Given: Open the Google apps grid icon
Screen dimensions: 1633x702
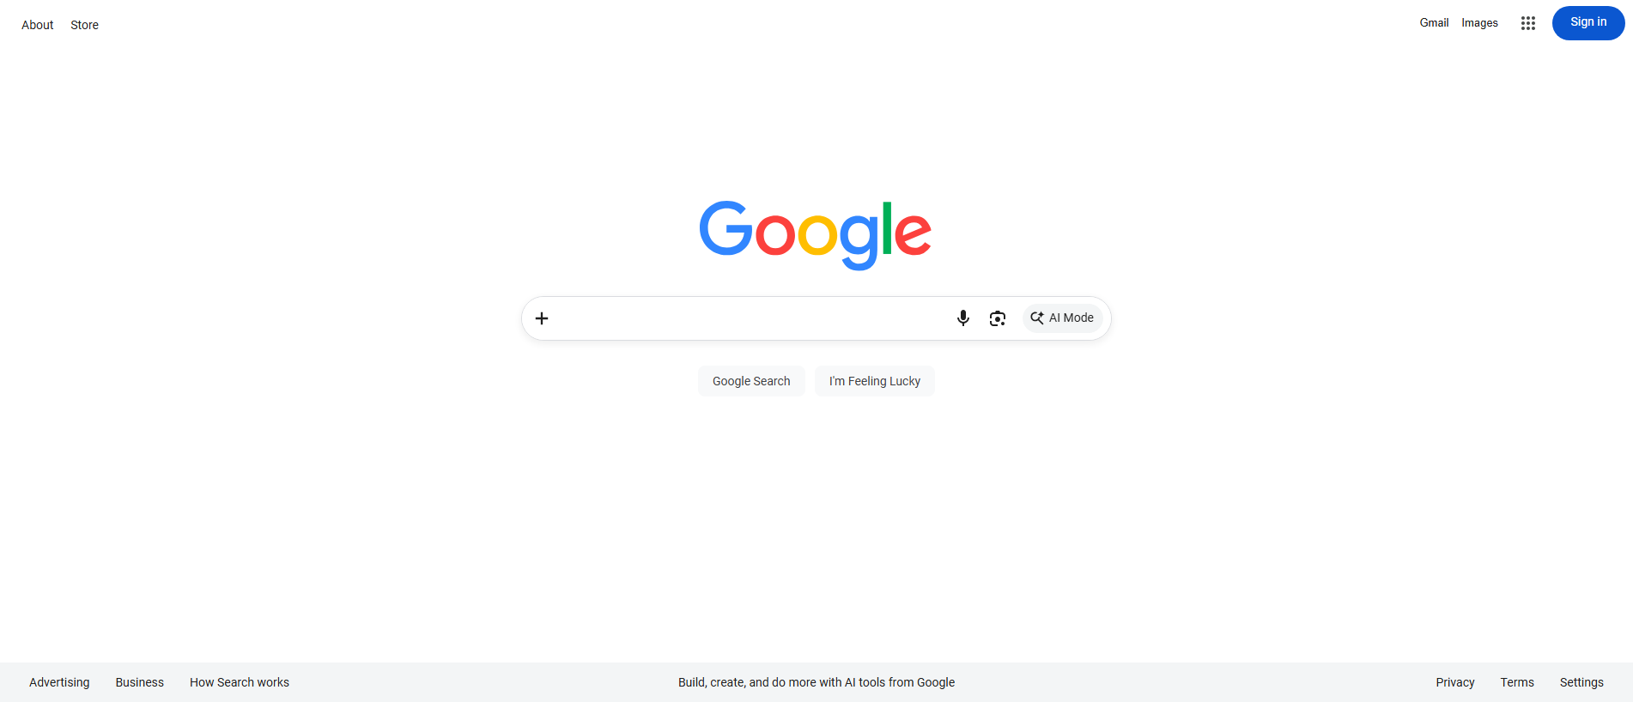Looking at the screenshot, I should pyautogui.click(x=1528, y=23).
